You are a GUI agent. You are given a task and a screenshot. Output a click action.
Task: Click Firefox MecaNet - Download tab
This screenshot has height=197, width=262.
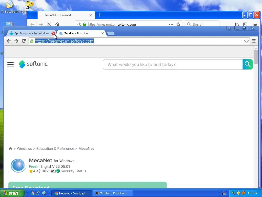click(66, 15)
